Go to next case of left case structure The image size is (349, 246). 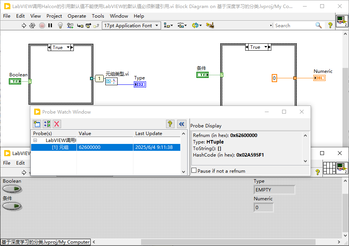point(71,47)
